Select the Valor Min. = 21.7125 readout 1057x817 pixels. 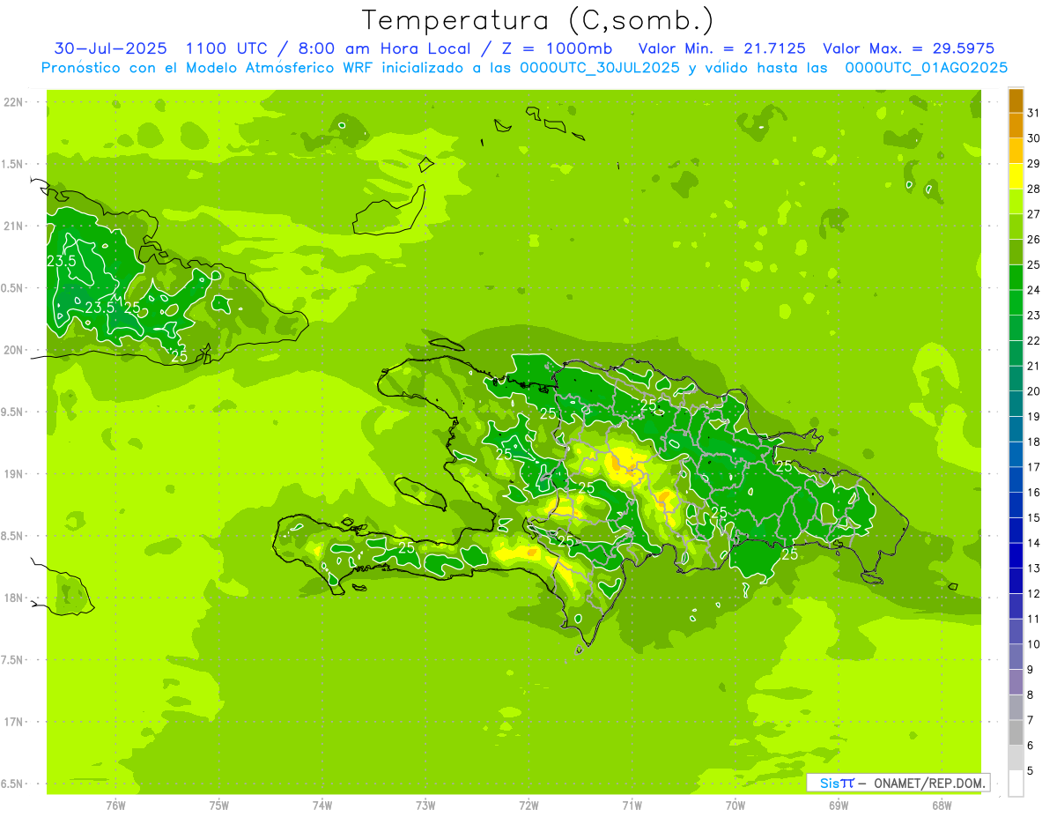(x=721, y=48)
